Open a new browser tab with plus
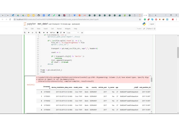The width and height of the screenshot is (179, 127). coord(156,15)
